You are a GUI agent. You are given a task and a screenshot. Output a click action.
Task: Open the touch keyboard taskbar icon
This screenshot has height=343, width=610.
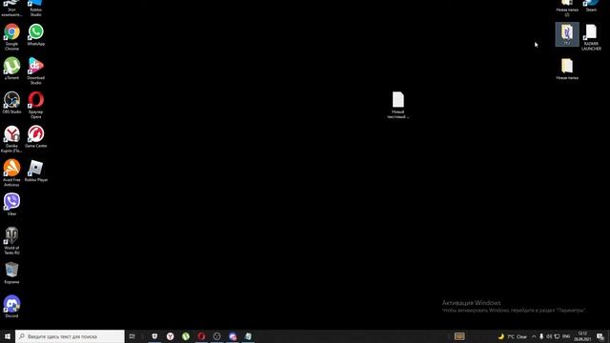(x=459, y=336)
